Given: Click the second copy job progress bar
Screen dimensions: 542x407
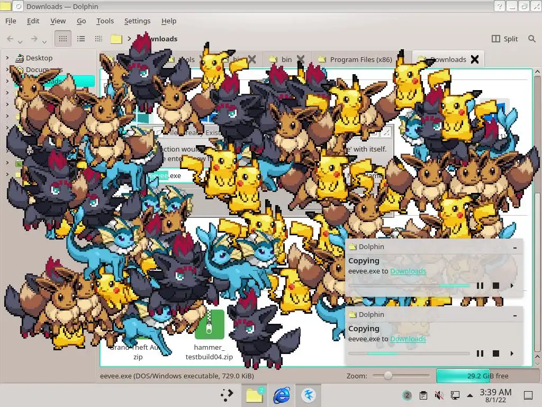Looking at the screenshot, I should pos(409,353).
